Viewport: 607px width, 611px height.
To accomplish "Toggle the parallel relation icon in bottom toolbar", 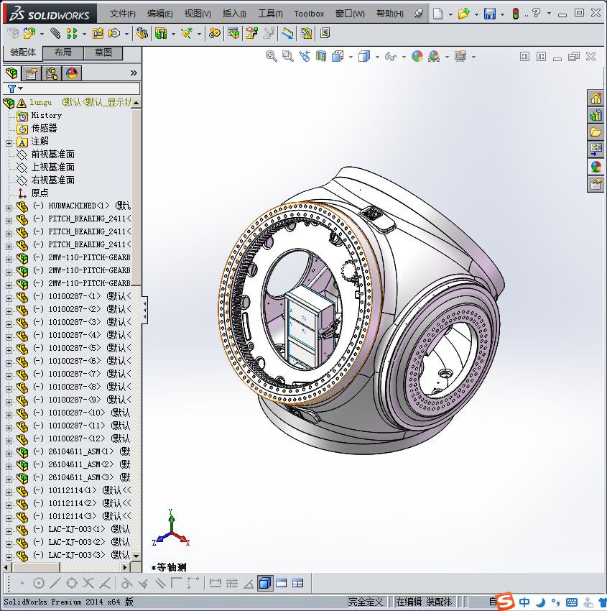I will pos(160,584).
